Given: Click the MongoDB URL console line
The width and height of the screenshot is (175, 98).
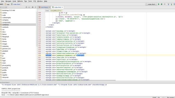Looking at the screenshot, I should point(20,93).
